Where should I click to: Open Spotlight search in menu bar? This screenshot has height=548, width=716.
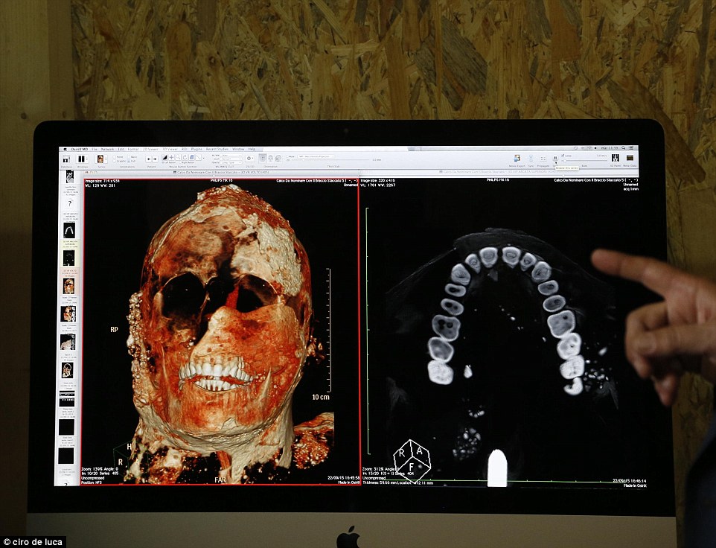(x=623, y=148)
